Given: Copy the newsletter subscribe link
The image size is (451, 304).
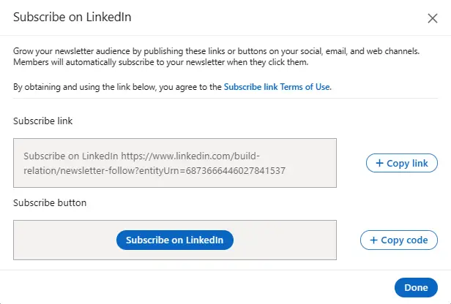Looking at the screenshot, I should click(x=402, y=163).
